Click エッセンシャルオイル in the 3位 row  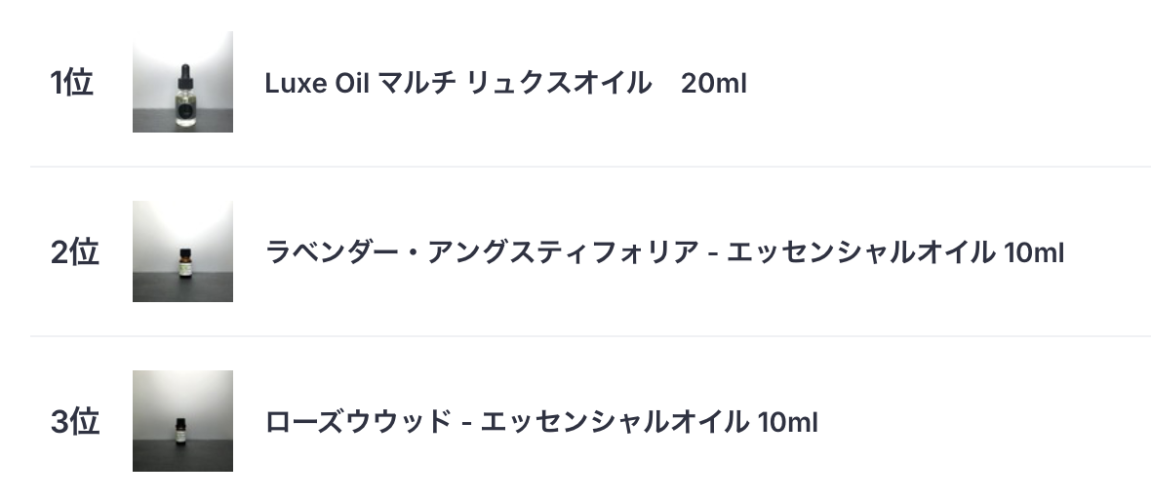(x=615, y=422)
